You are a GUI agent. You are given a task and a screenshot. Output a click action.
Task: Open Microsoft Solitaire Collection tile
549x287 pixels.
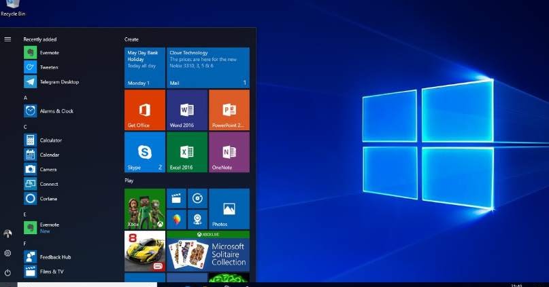tap(208, 251)
